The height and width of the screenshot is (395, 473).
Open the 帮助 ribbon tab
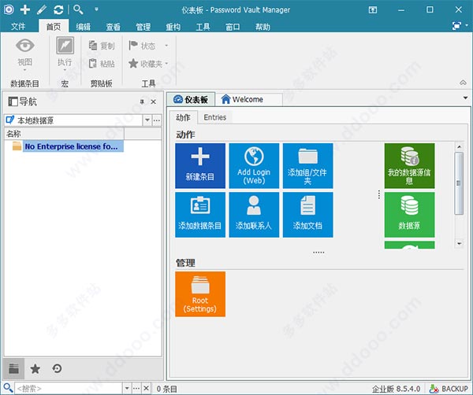[263, 27]
